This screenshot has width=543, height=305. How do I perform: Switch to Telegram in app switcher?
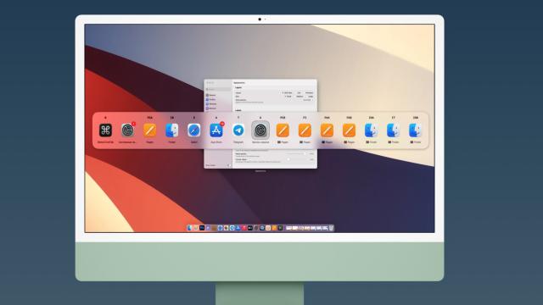pos(238,130)
